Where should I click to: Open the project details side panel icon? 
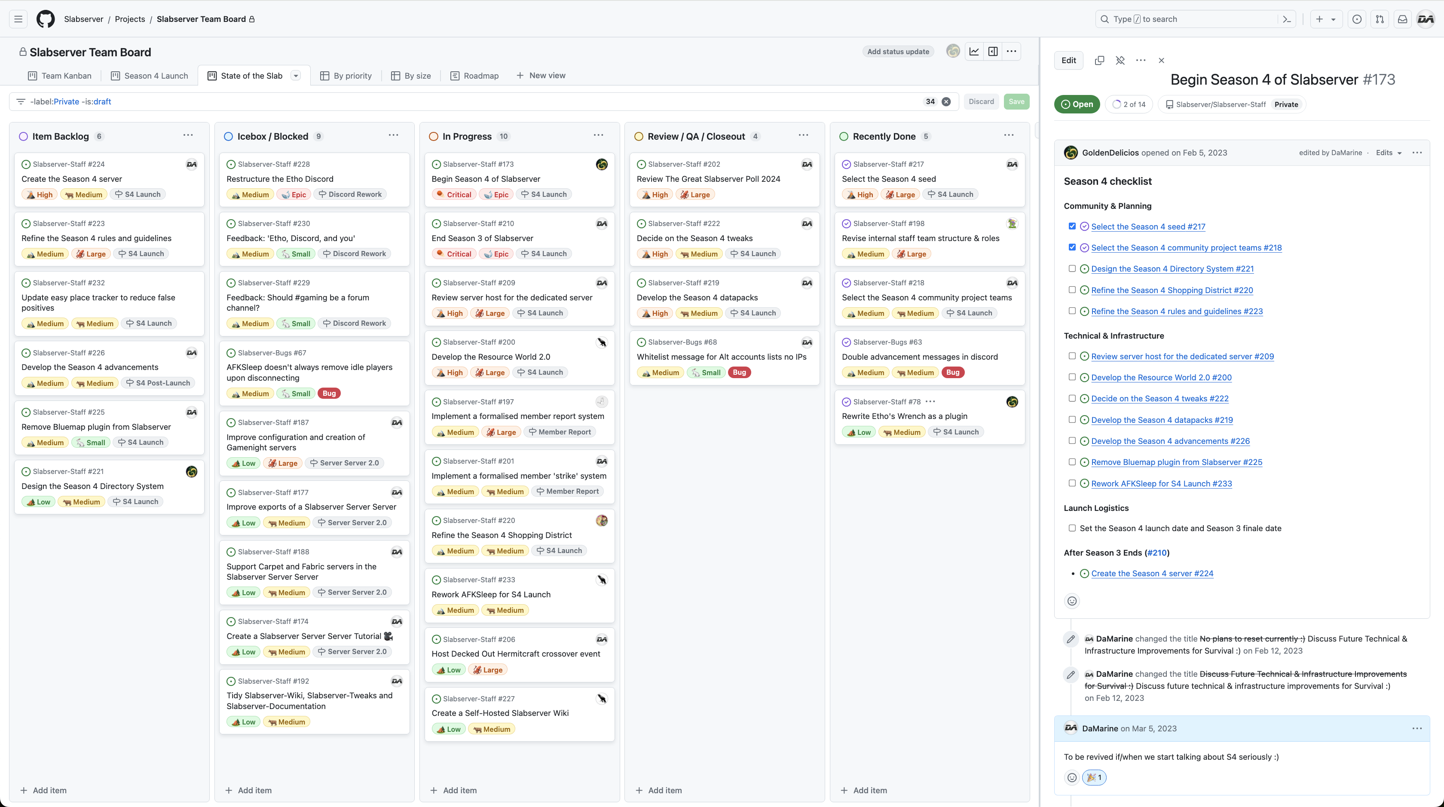993,52
